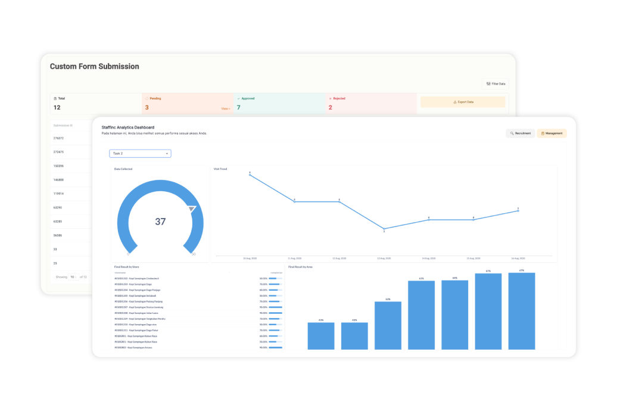Click the 13 Aug data point on Visit Trend
The image size is (617, 411).
tap(384, 229)
